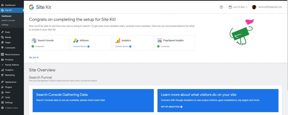The image size is (288, 115).
Task: Click the Search Console module icon
Action: tap(34, 40)
